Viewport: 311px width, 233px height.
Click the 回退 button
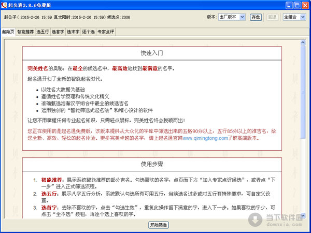click(273, 17)
